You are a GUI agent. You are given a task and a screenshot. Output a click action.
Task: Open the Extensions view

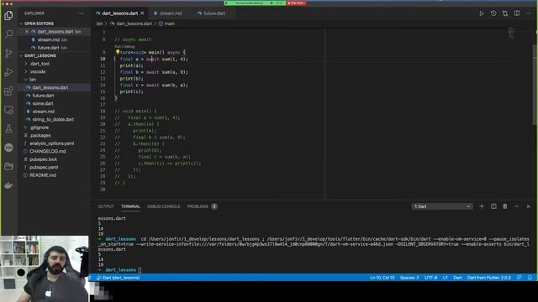9,91
